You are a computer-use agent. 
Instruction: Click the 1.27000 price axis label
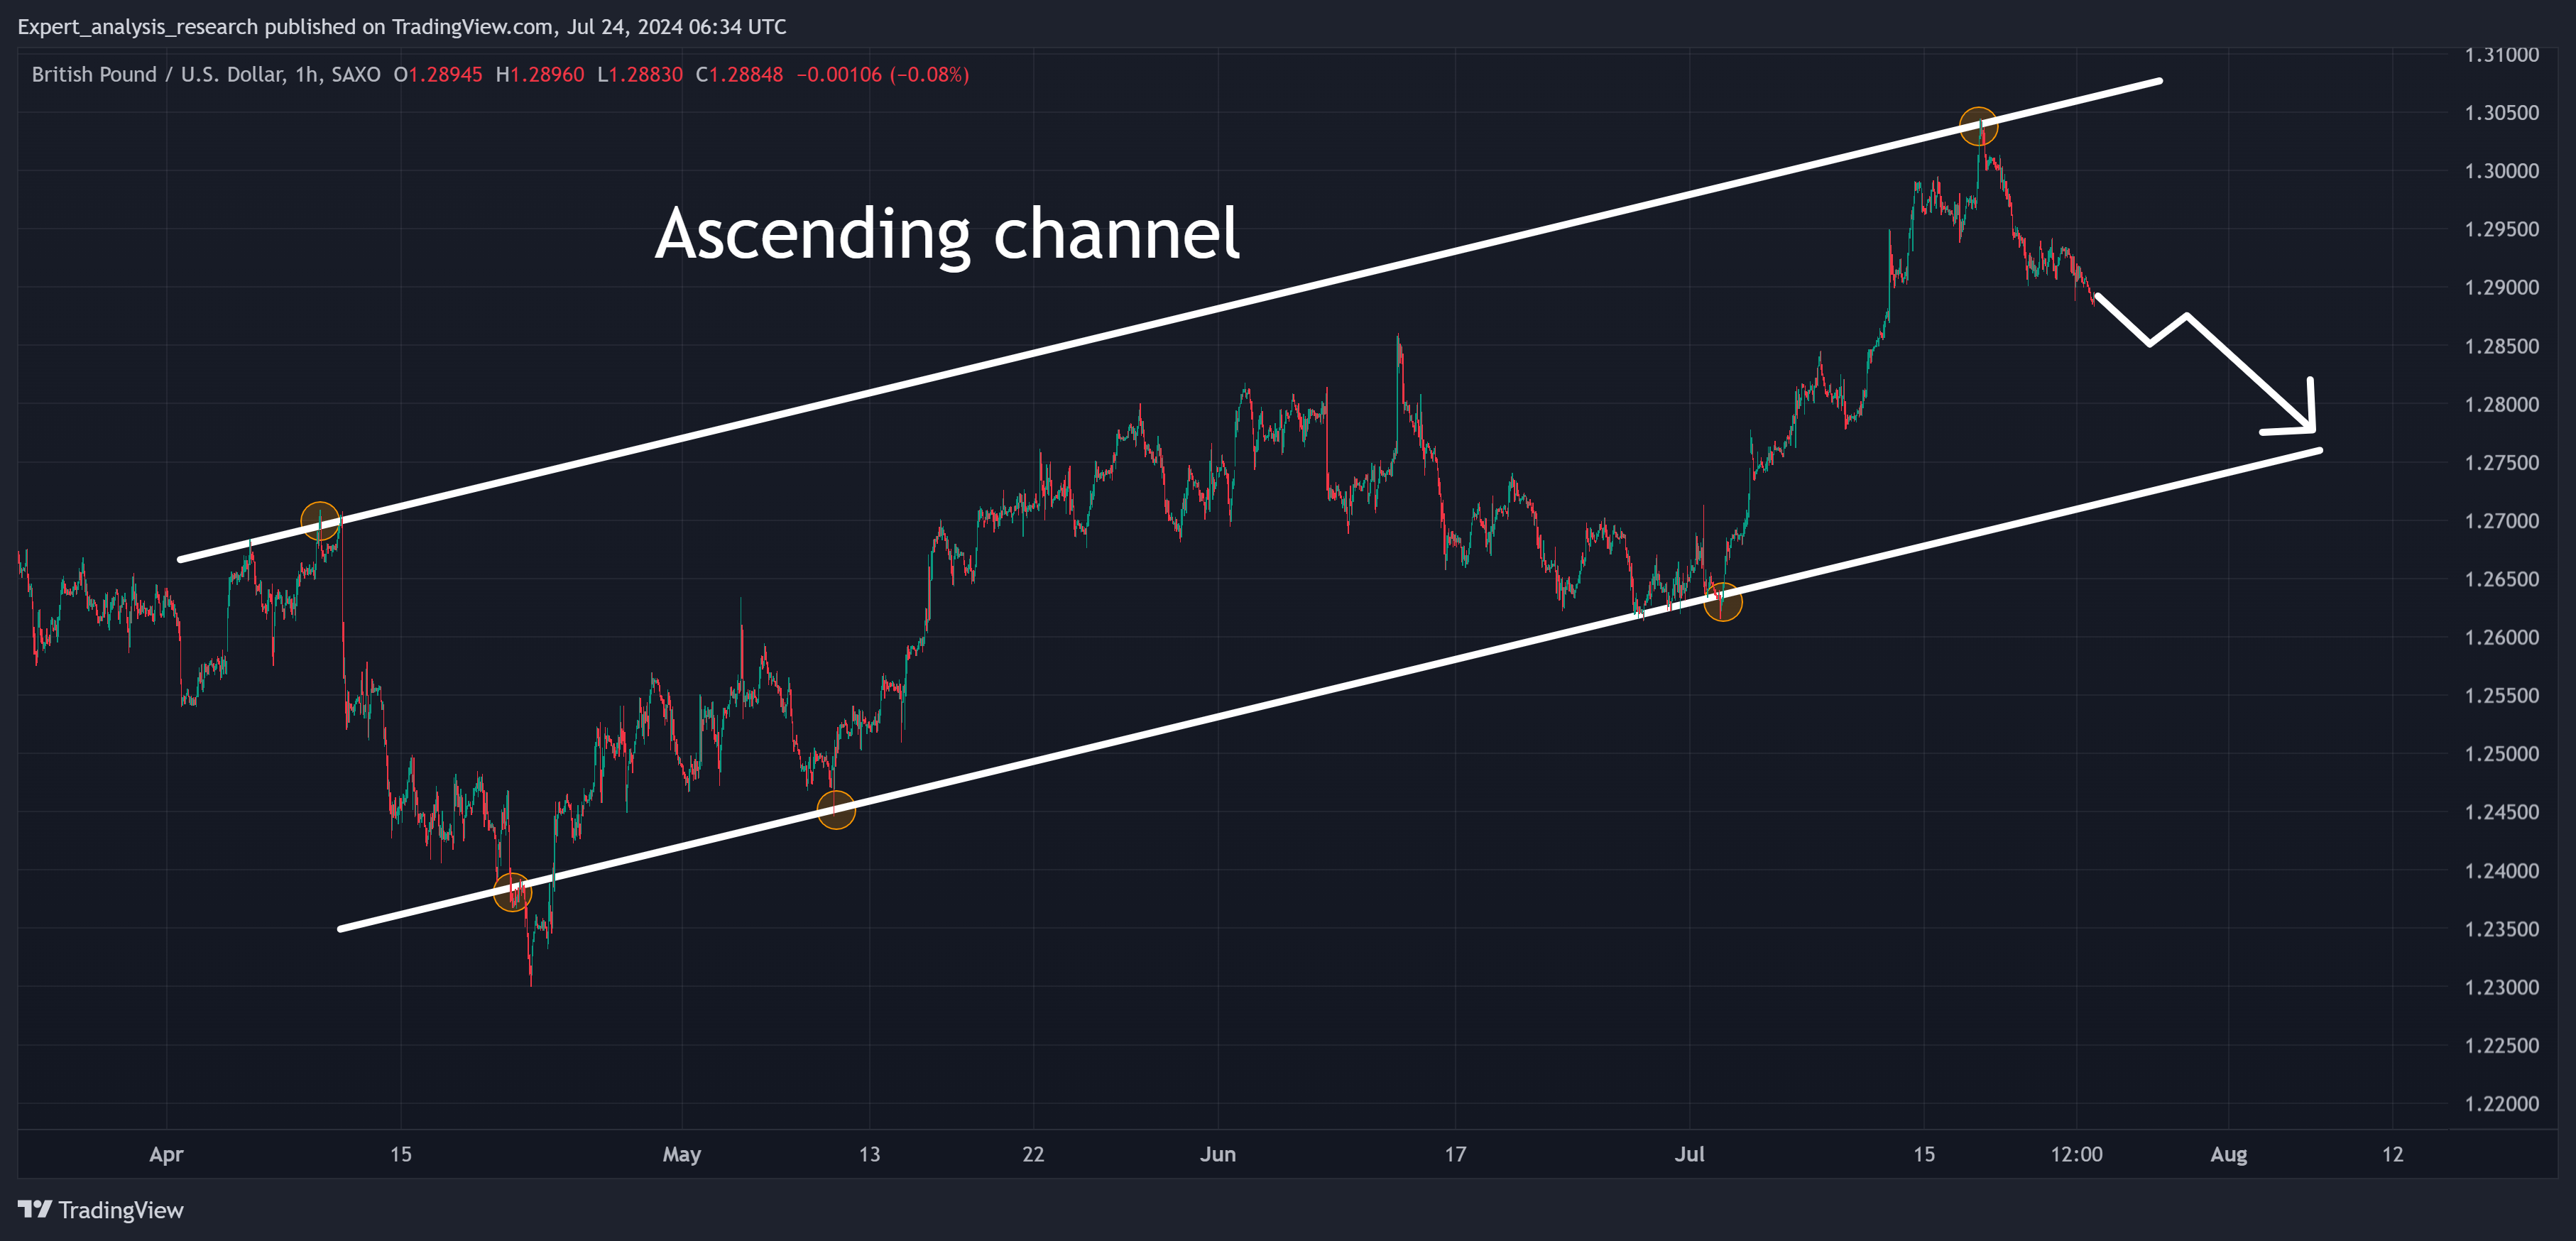pyautogui.click(x=2501, y=521)
